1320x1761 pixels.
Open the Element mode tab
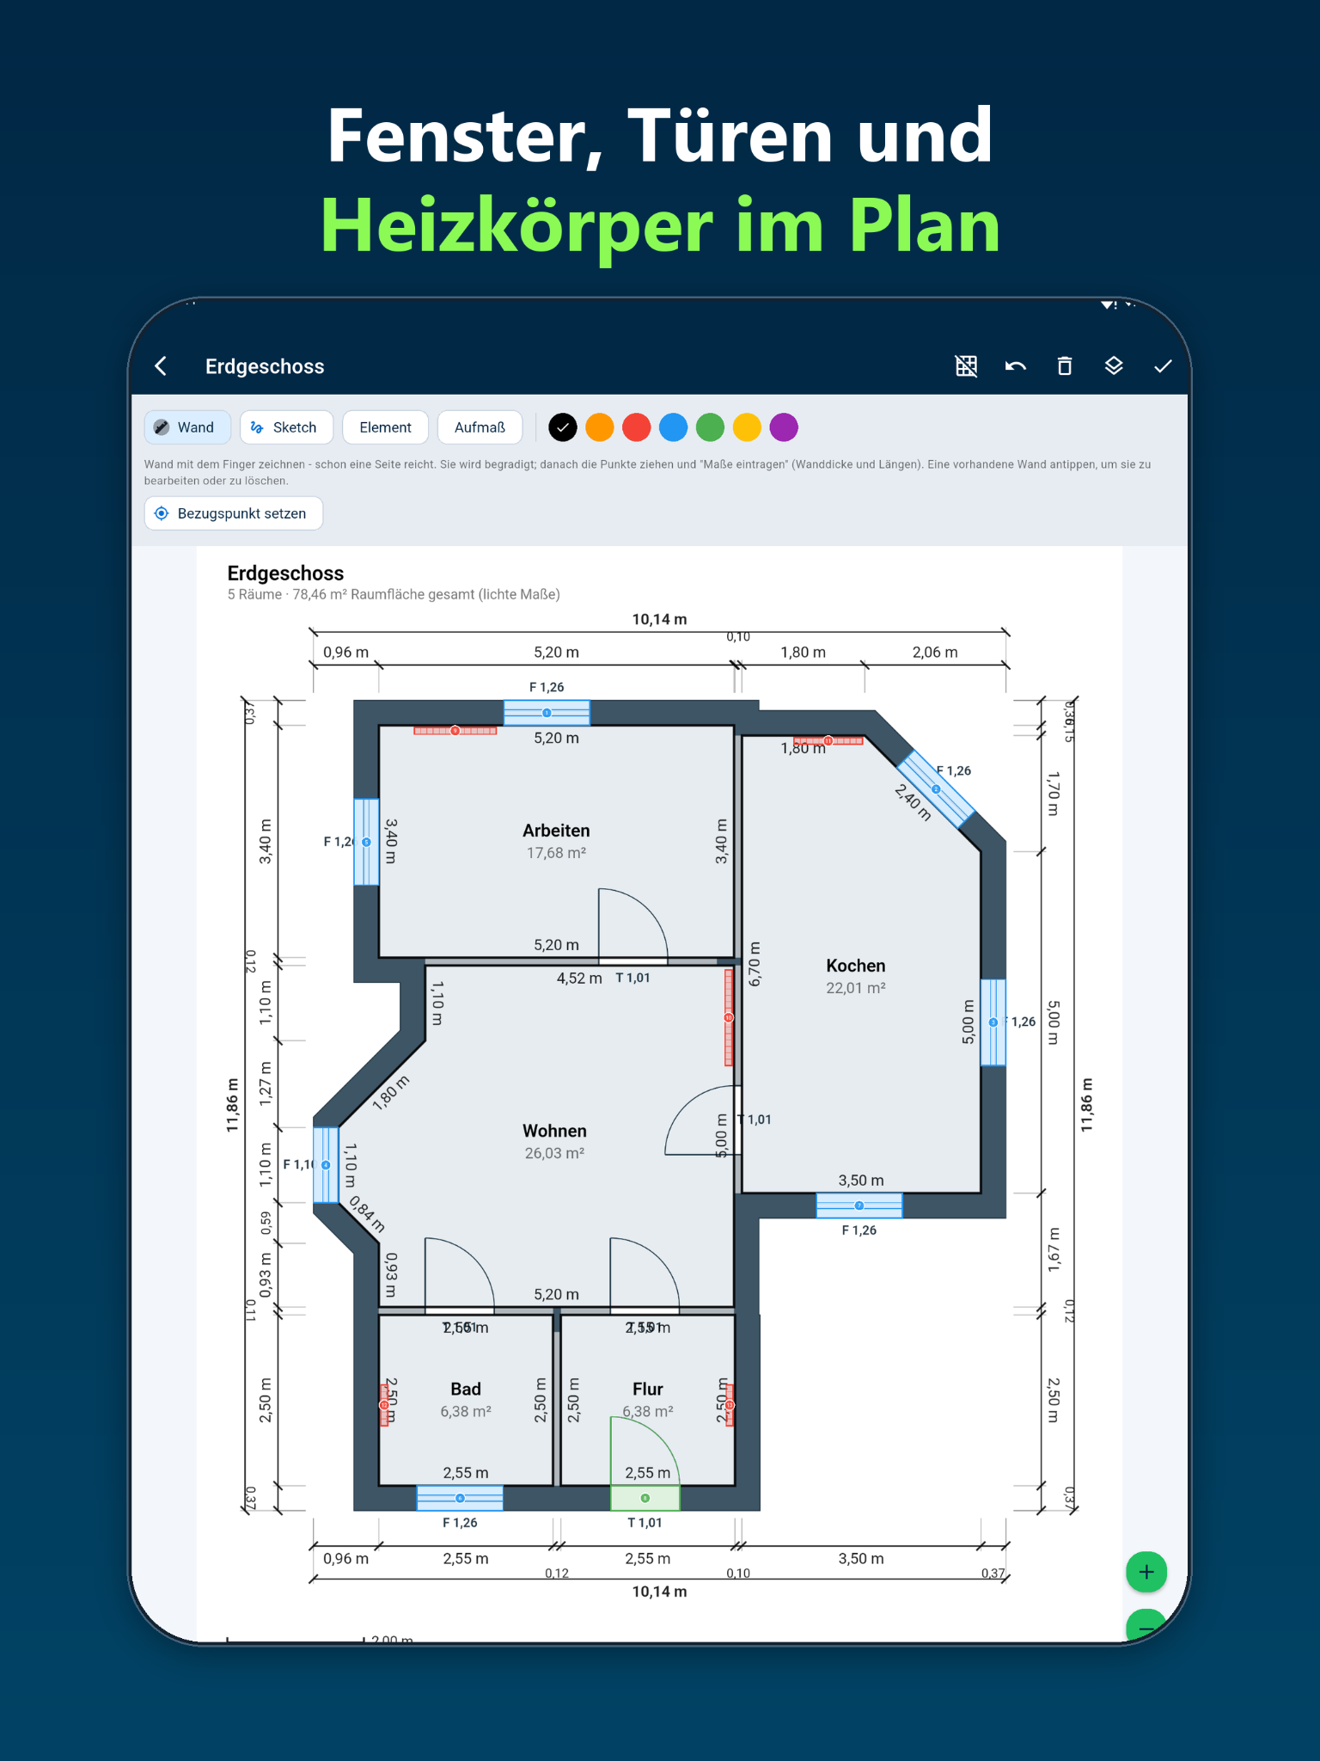coord(385,427)
